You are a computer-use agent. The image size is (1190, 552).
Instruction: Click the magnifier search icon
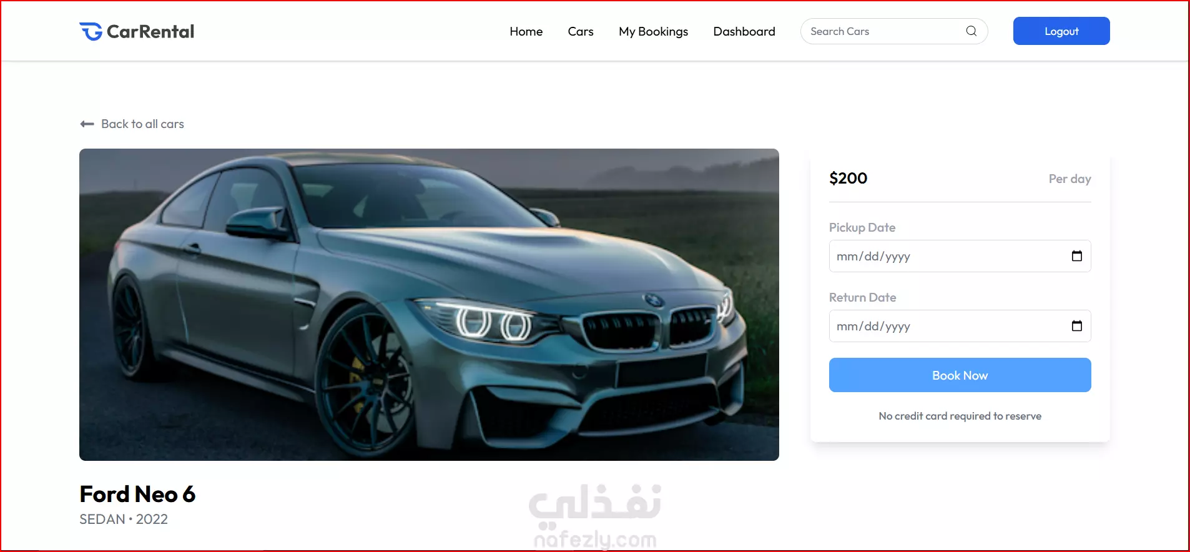971,31
